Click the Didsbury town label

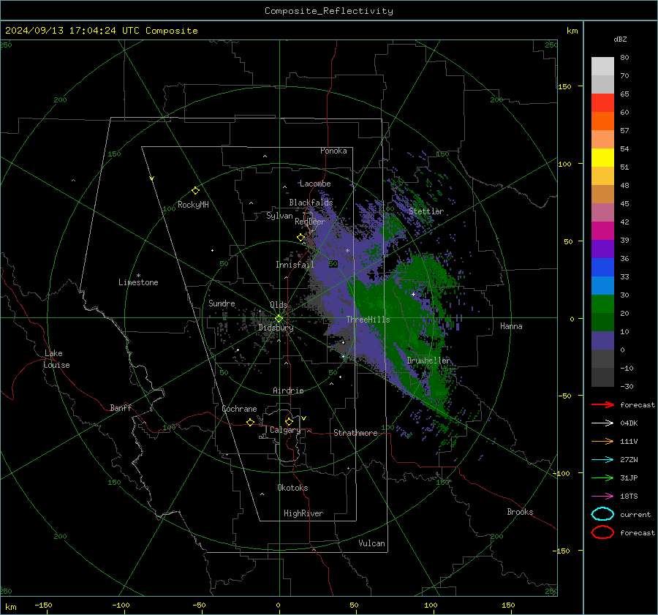[276, 328]
